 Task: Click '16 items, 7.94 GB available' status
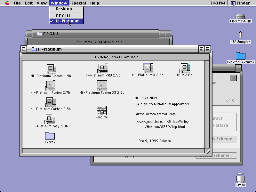click(x=116, y=57)
